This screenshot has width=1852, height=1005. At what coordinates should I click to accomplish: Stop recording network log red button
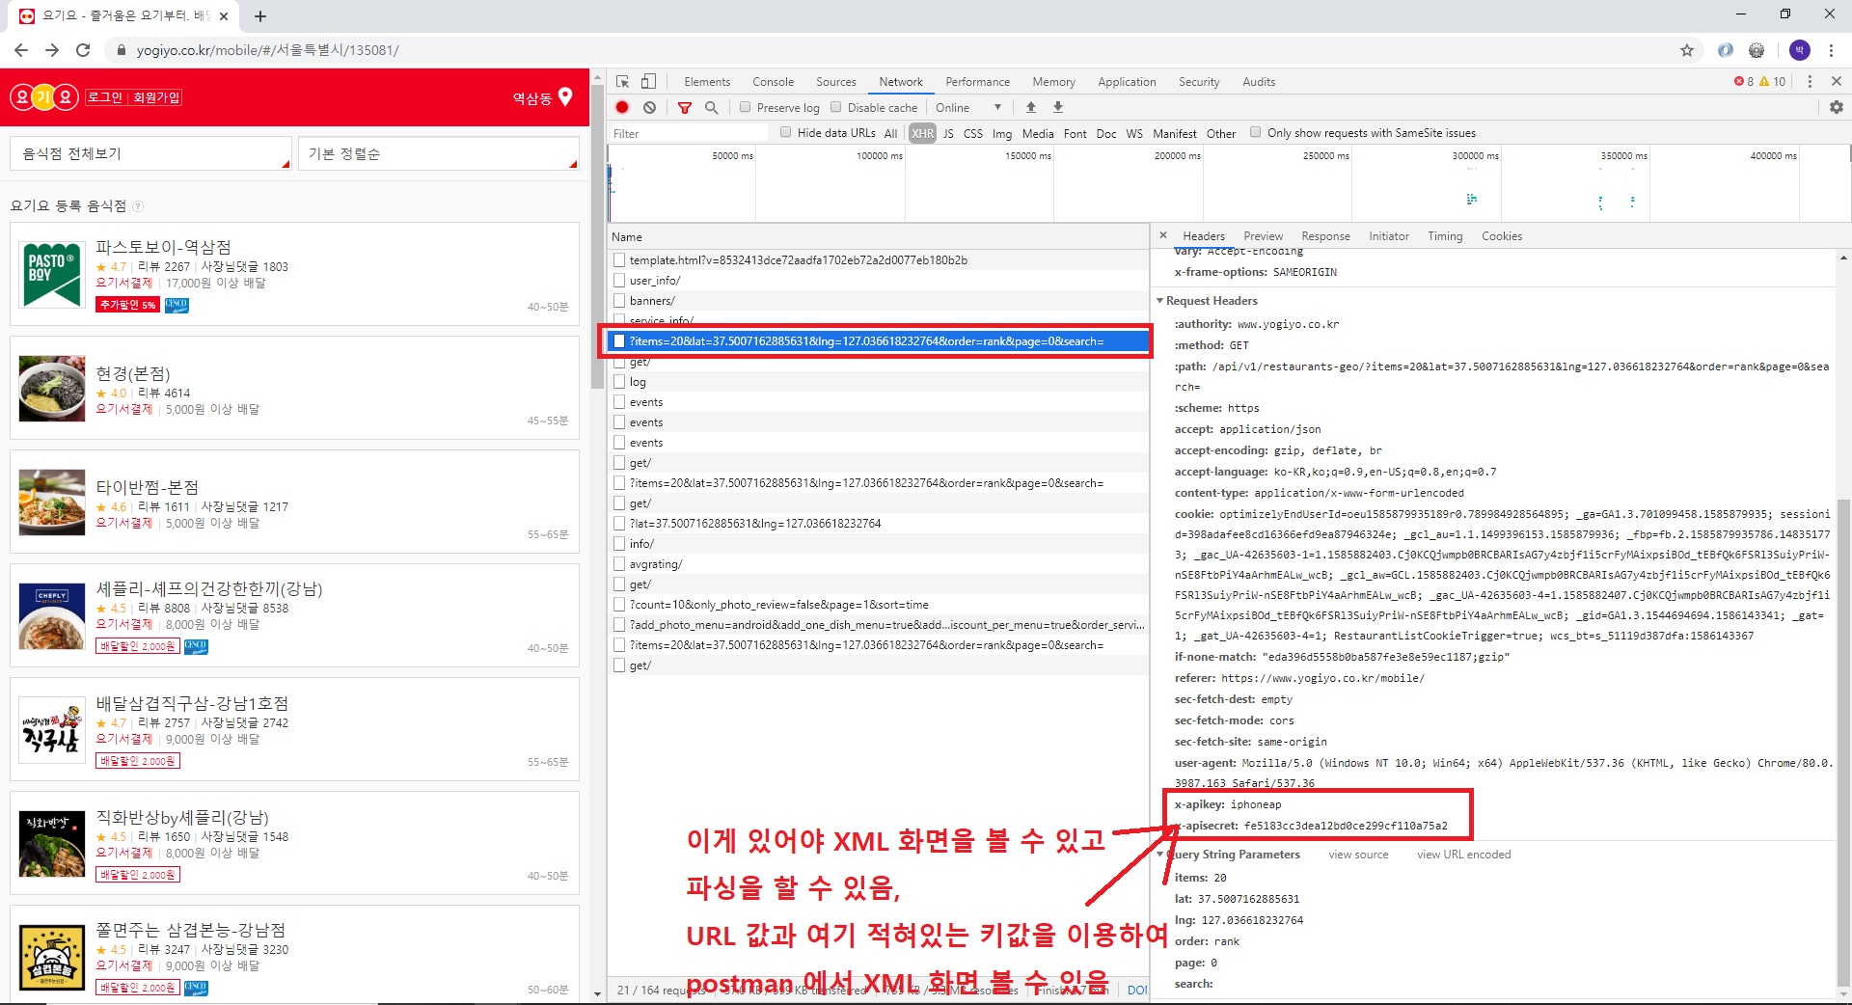coord(623,107)
